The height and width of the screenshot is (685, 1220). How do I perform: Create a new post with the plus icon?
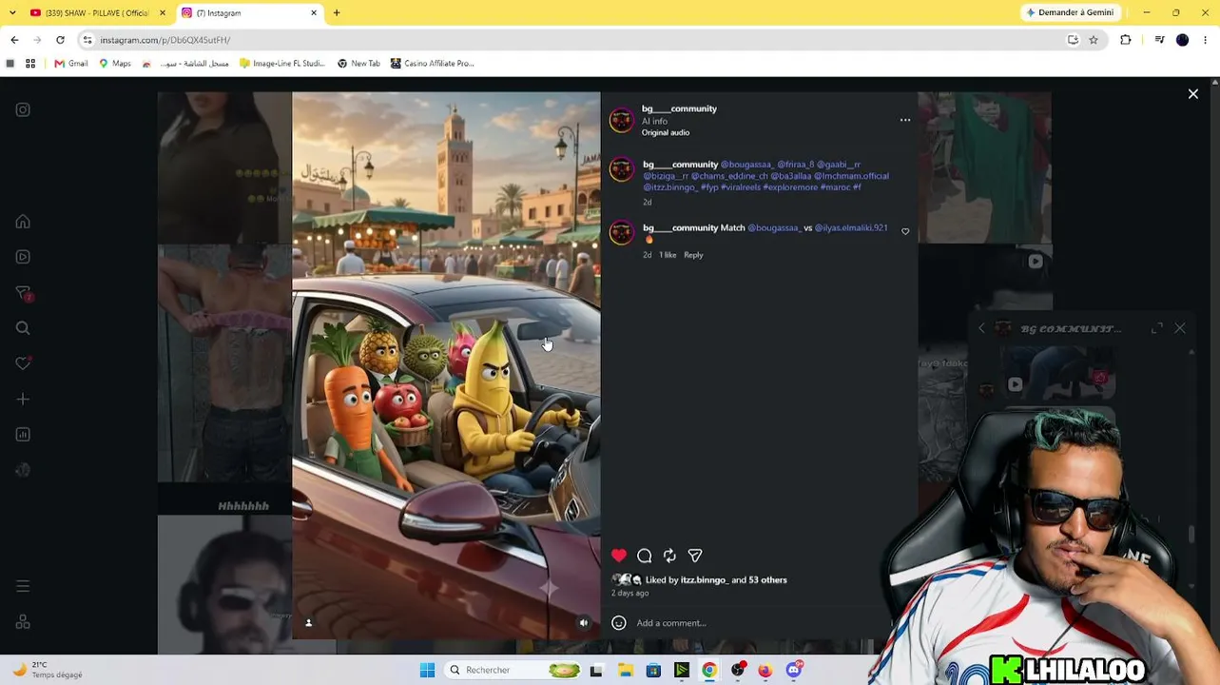point(23,400)
